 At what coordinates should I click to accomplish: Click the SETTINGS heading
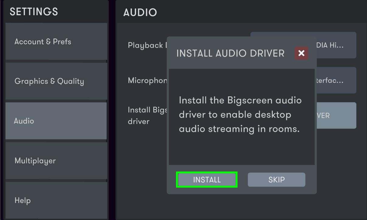[x=34, y=12]
